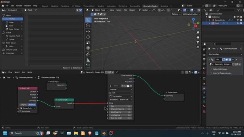The width and height of the screenshot is (244, 137).
Task: Toggle modifier show in viewport button
Action: 226,59
